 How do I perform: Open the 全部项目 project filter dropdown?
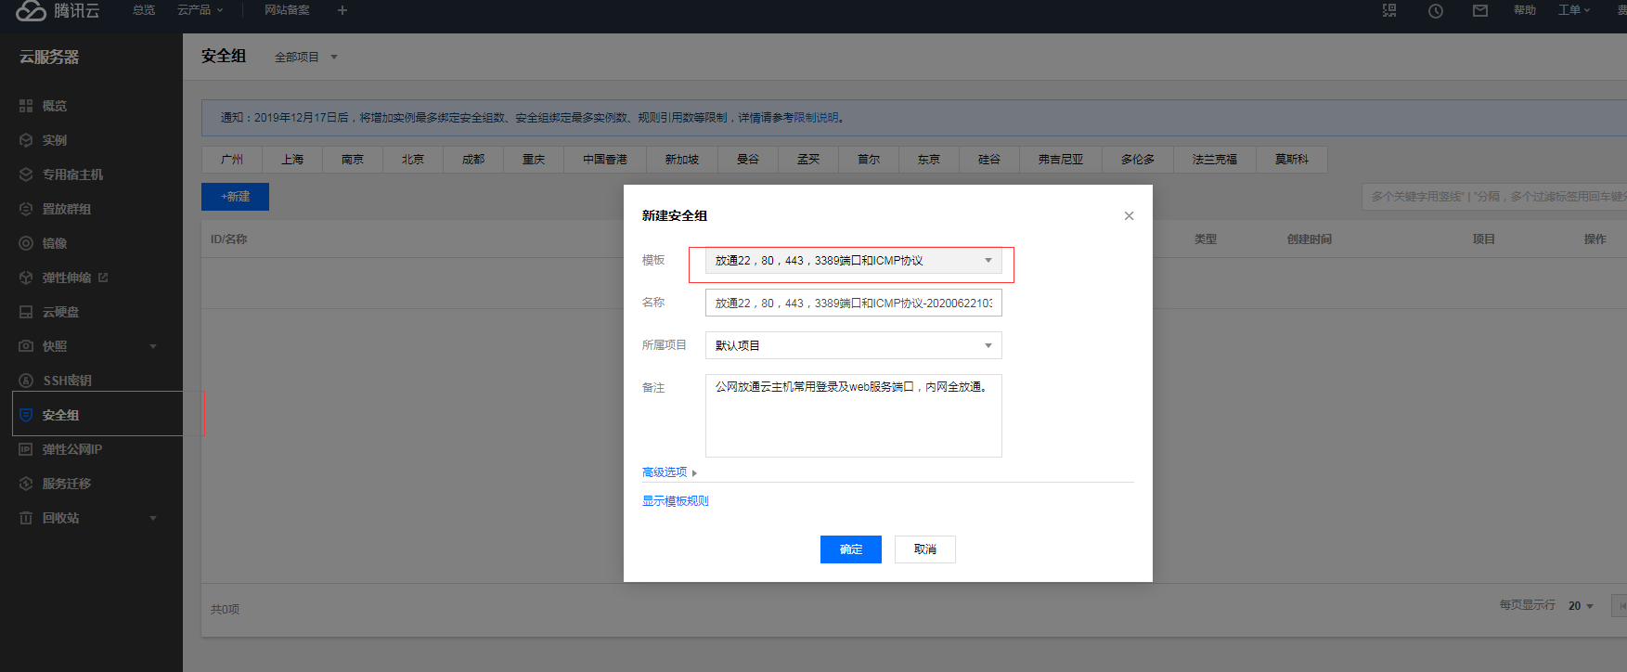click(x=306, y=58)
